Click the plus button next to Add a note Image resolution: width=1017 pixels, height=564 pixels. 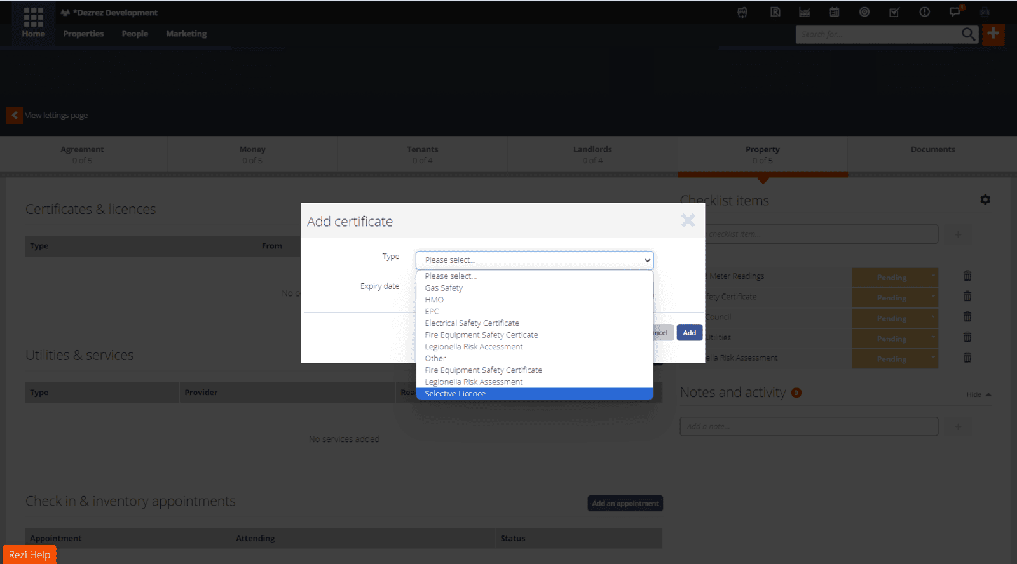(x=958, y=427)
